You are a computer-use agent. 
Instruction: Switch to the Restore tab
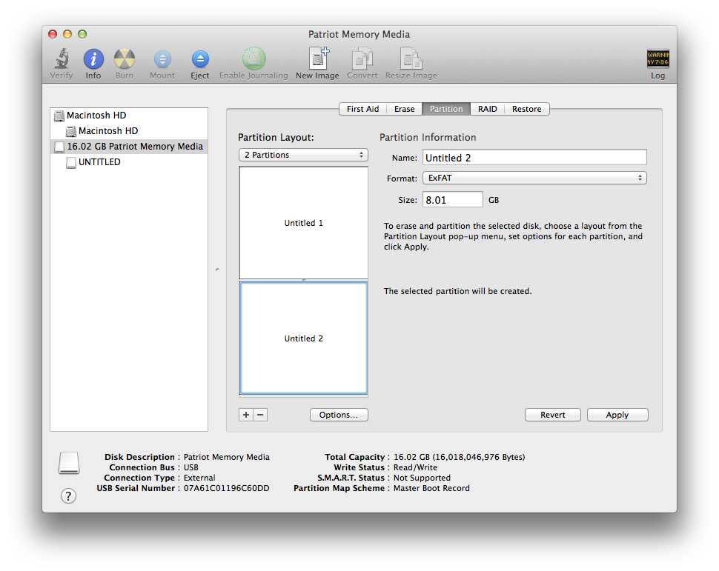527,109
